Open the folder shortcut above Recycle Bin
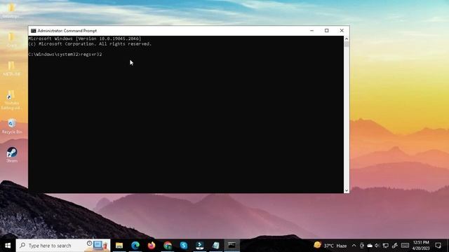This screenshot has width=449, height=252. (x=11, y=100)
